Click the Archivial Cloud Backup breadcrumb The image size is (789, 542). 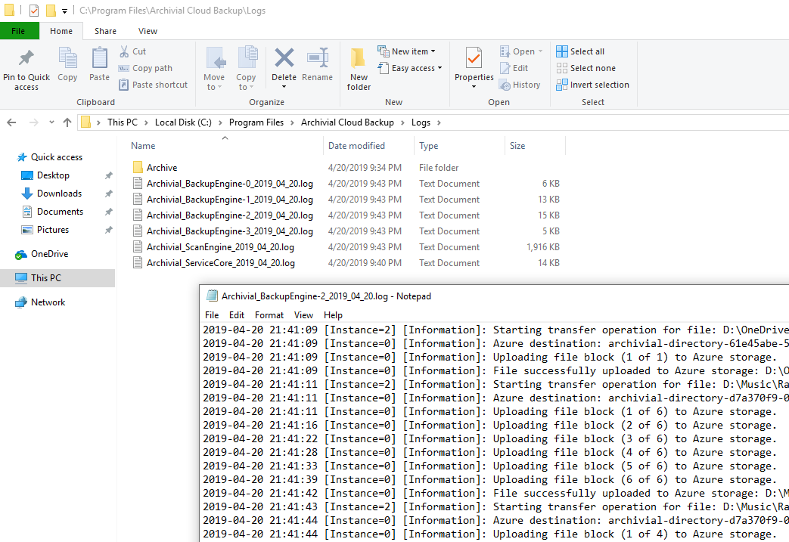347,122
